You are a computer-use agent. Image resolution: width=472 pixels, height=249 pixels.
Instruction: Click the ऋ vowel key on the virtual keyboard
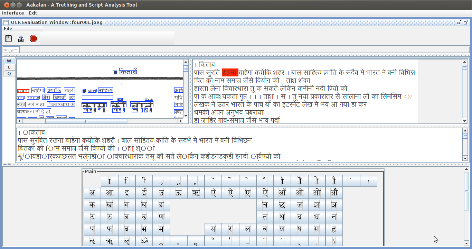coord(196,193)
